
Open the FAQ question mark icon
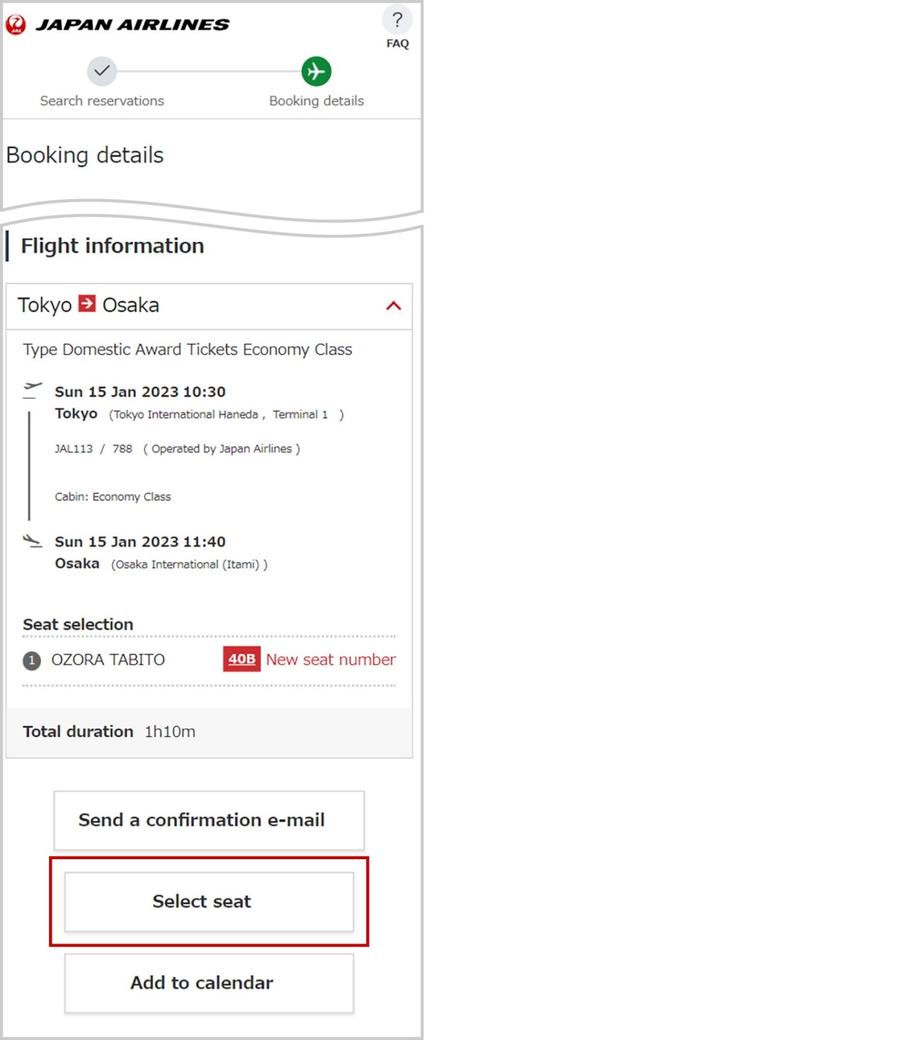click(x=397, y=20)
